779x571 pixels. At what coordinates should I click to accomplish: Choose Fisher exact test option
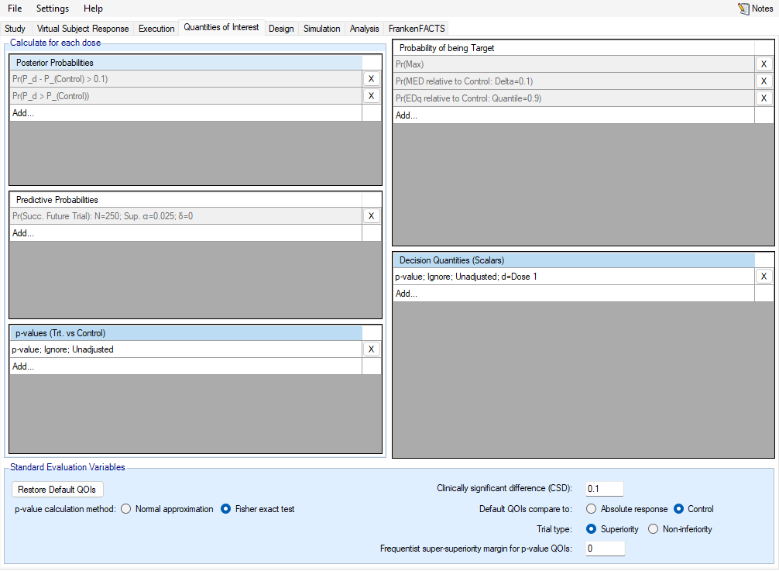226,509
